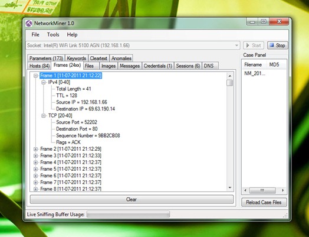The height and width of the screenshot is (237, 309).
Task: Expand Frame 2 tree node
Action: [x=35, y=149]
